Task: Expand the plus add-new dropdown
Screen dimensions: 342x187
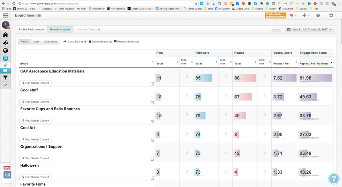Action: point(306,15)
